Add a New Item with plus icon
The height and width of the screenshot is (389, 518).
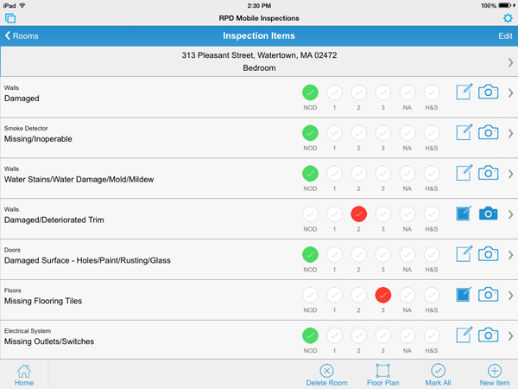(x=495, y=371)
